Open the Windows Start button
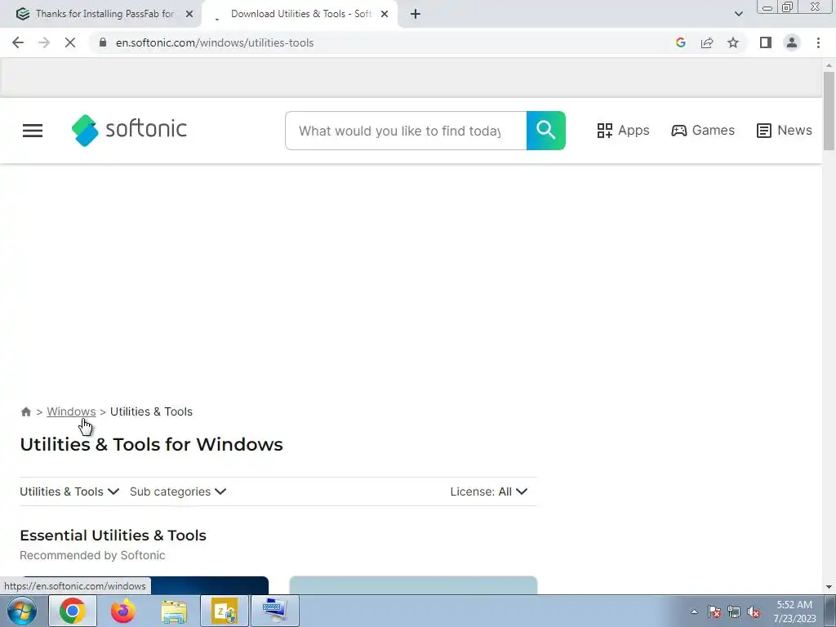836x627 pixels. [x=22, y=611]
